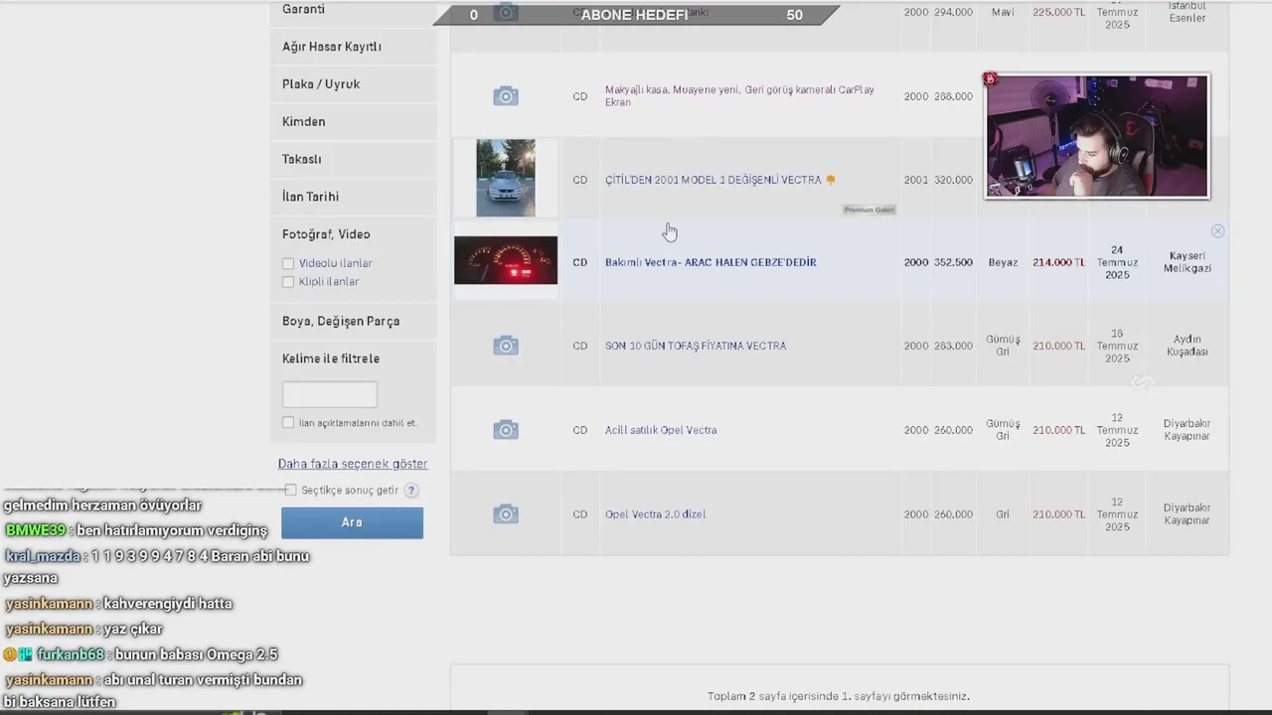Open ÇİTİL'DEN 2001 MODEL 1 DEĞİŞENLİ VECTRA listing
The height and width of the screenshot is (715, 1272).
[x=714, y=180]
